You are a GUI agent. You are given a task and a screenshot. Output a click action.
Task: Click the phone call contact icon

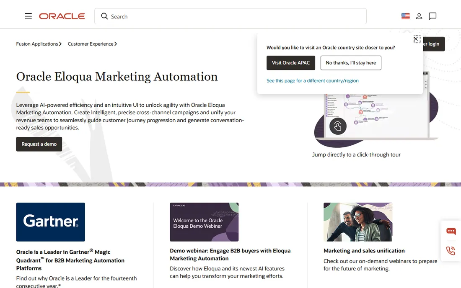coord(451,251)
